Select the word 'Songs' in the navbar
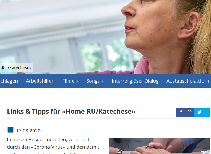 (x=93, y=81)
